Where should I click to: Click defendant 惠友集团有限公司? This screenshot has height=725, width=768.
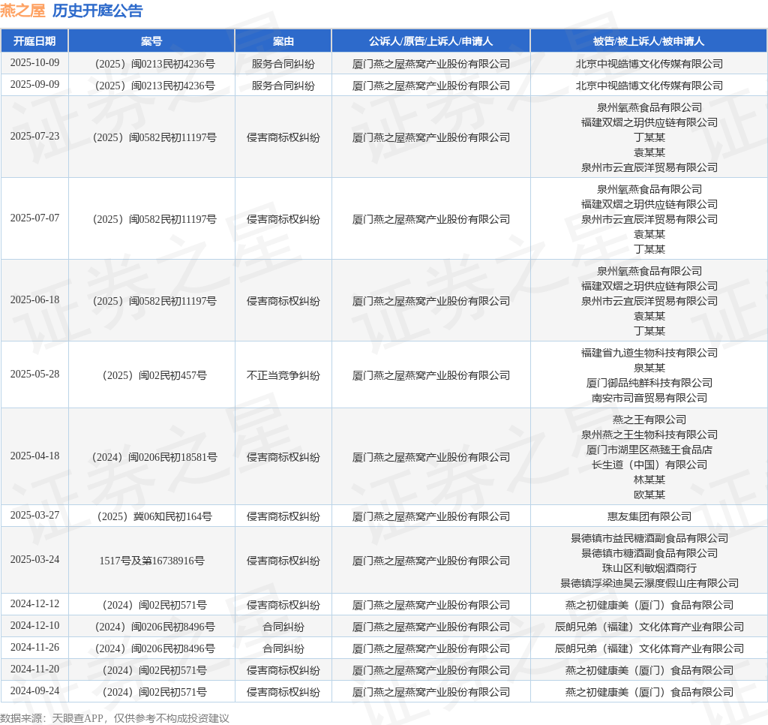tap(649, 516)
